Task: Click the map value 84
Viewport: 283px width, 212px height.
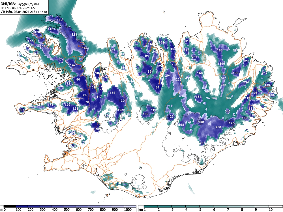Action: click(x=157, y=87)
